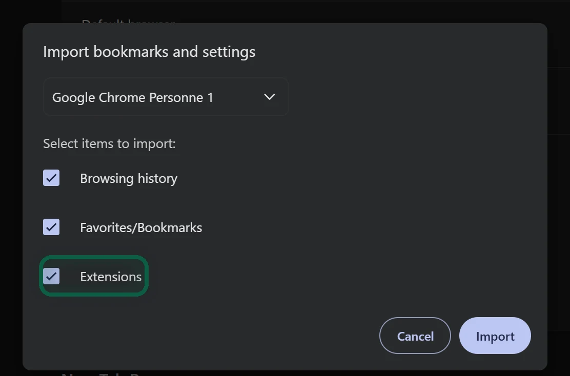Cancel the import dialog

(x=415, y=336)
